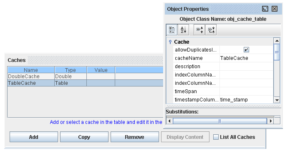Select the DoubleCache row in the table
The height and width of the screenshot is (153, 285).
point(85,76)
